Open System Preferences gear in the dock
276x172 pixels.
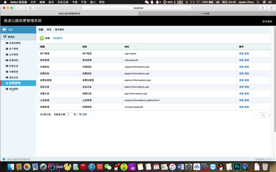click(188, 167)
